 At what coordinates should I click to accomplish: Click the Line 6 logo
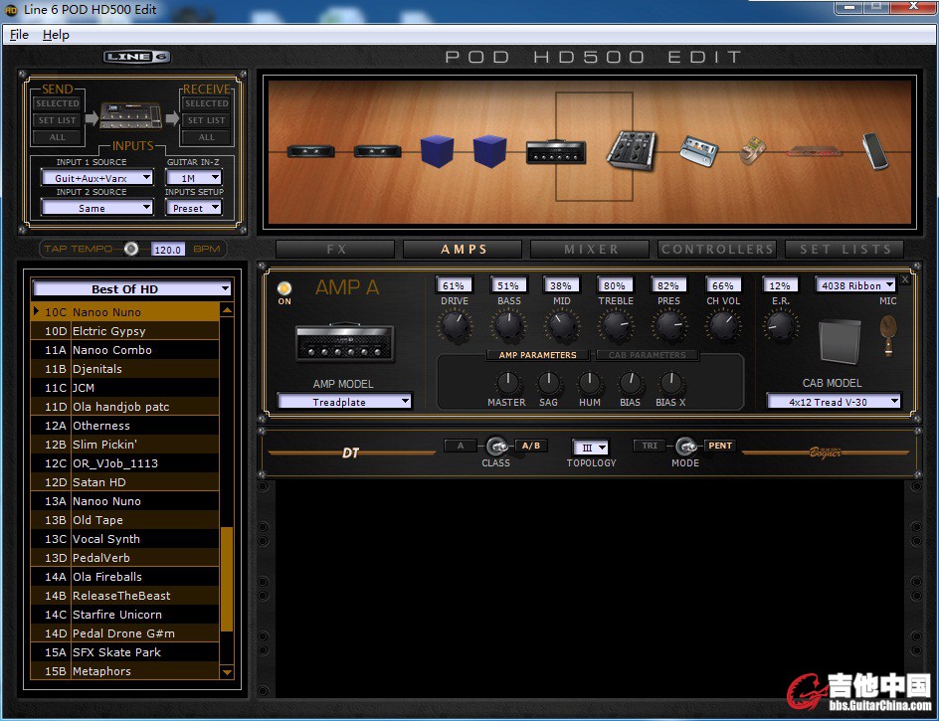(137, 57)
